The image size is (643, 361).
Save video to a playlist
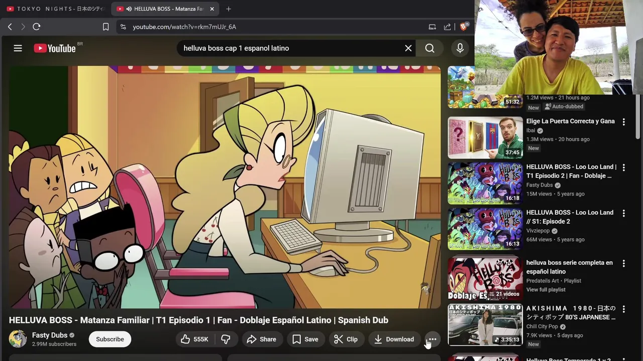305,339
